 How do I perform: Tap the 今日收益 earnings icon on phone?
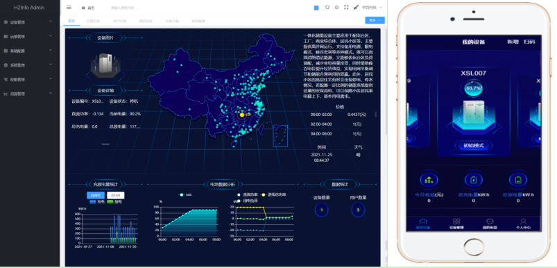pyautogui.click(x=429, y=180)
